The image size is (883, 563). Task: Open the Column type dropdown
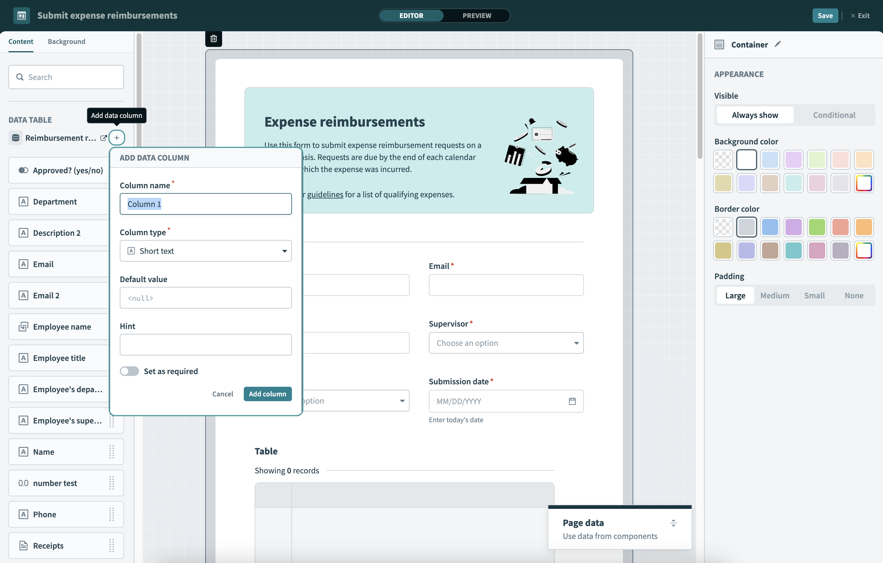(206, 250)
